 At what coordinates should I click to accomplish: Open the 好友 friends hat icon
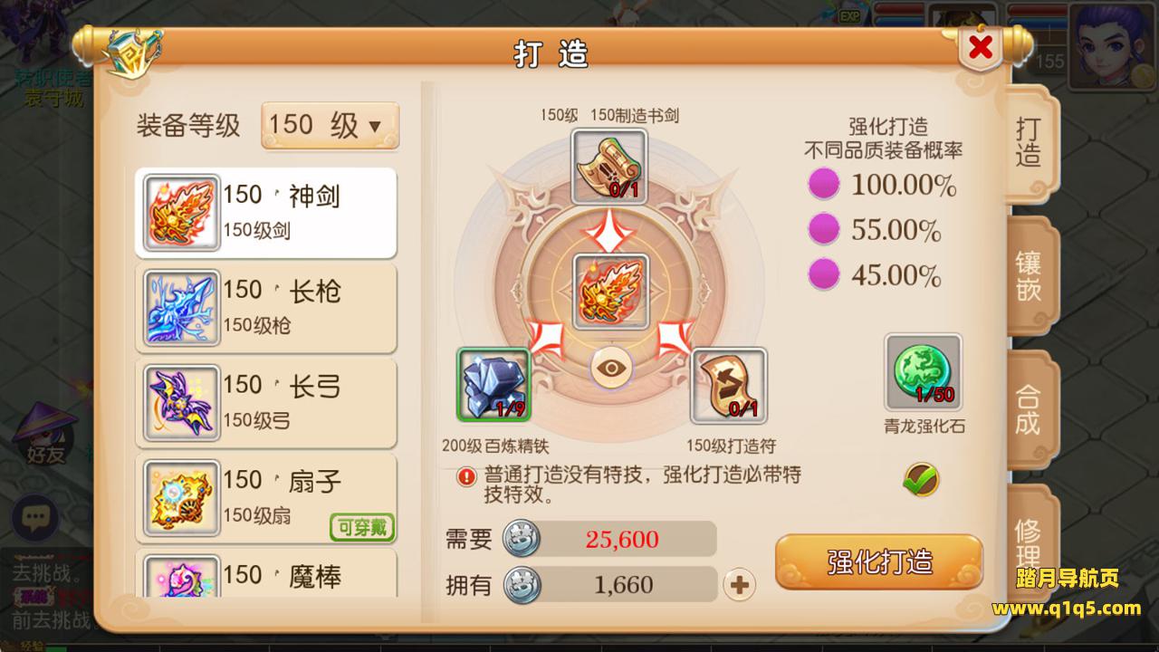45,435
